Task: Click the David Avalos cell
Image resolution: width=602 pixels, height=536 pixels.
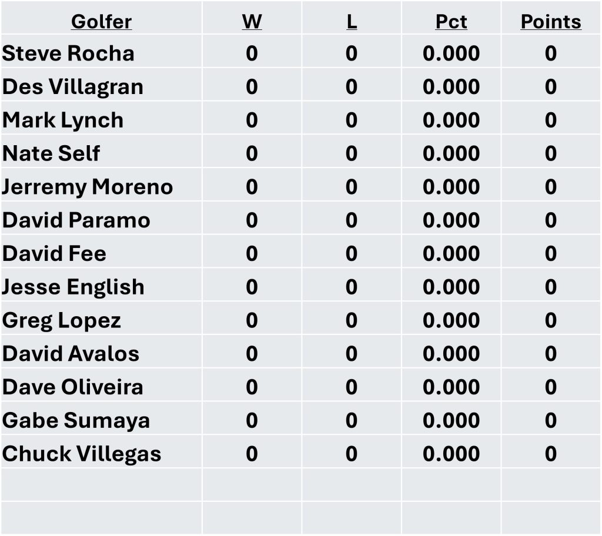Action: coord(71,354)
